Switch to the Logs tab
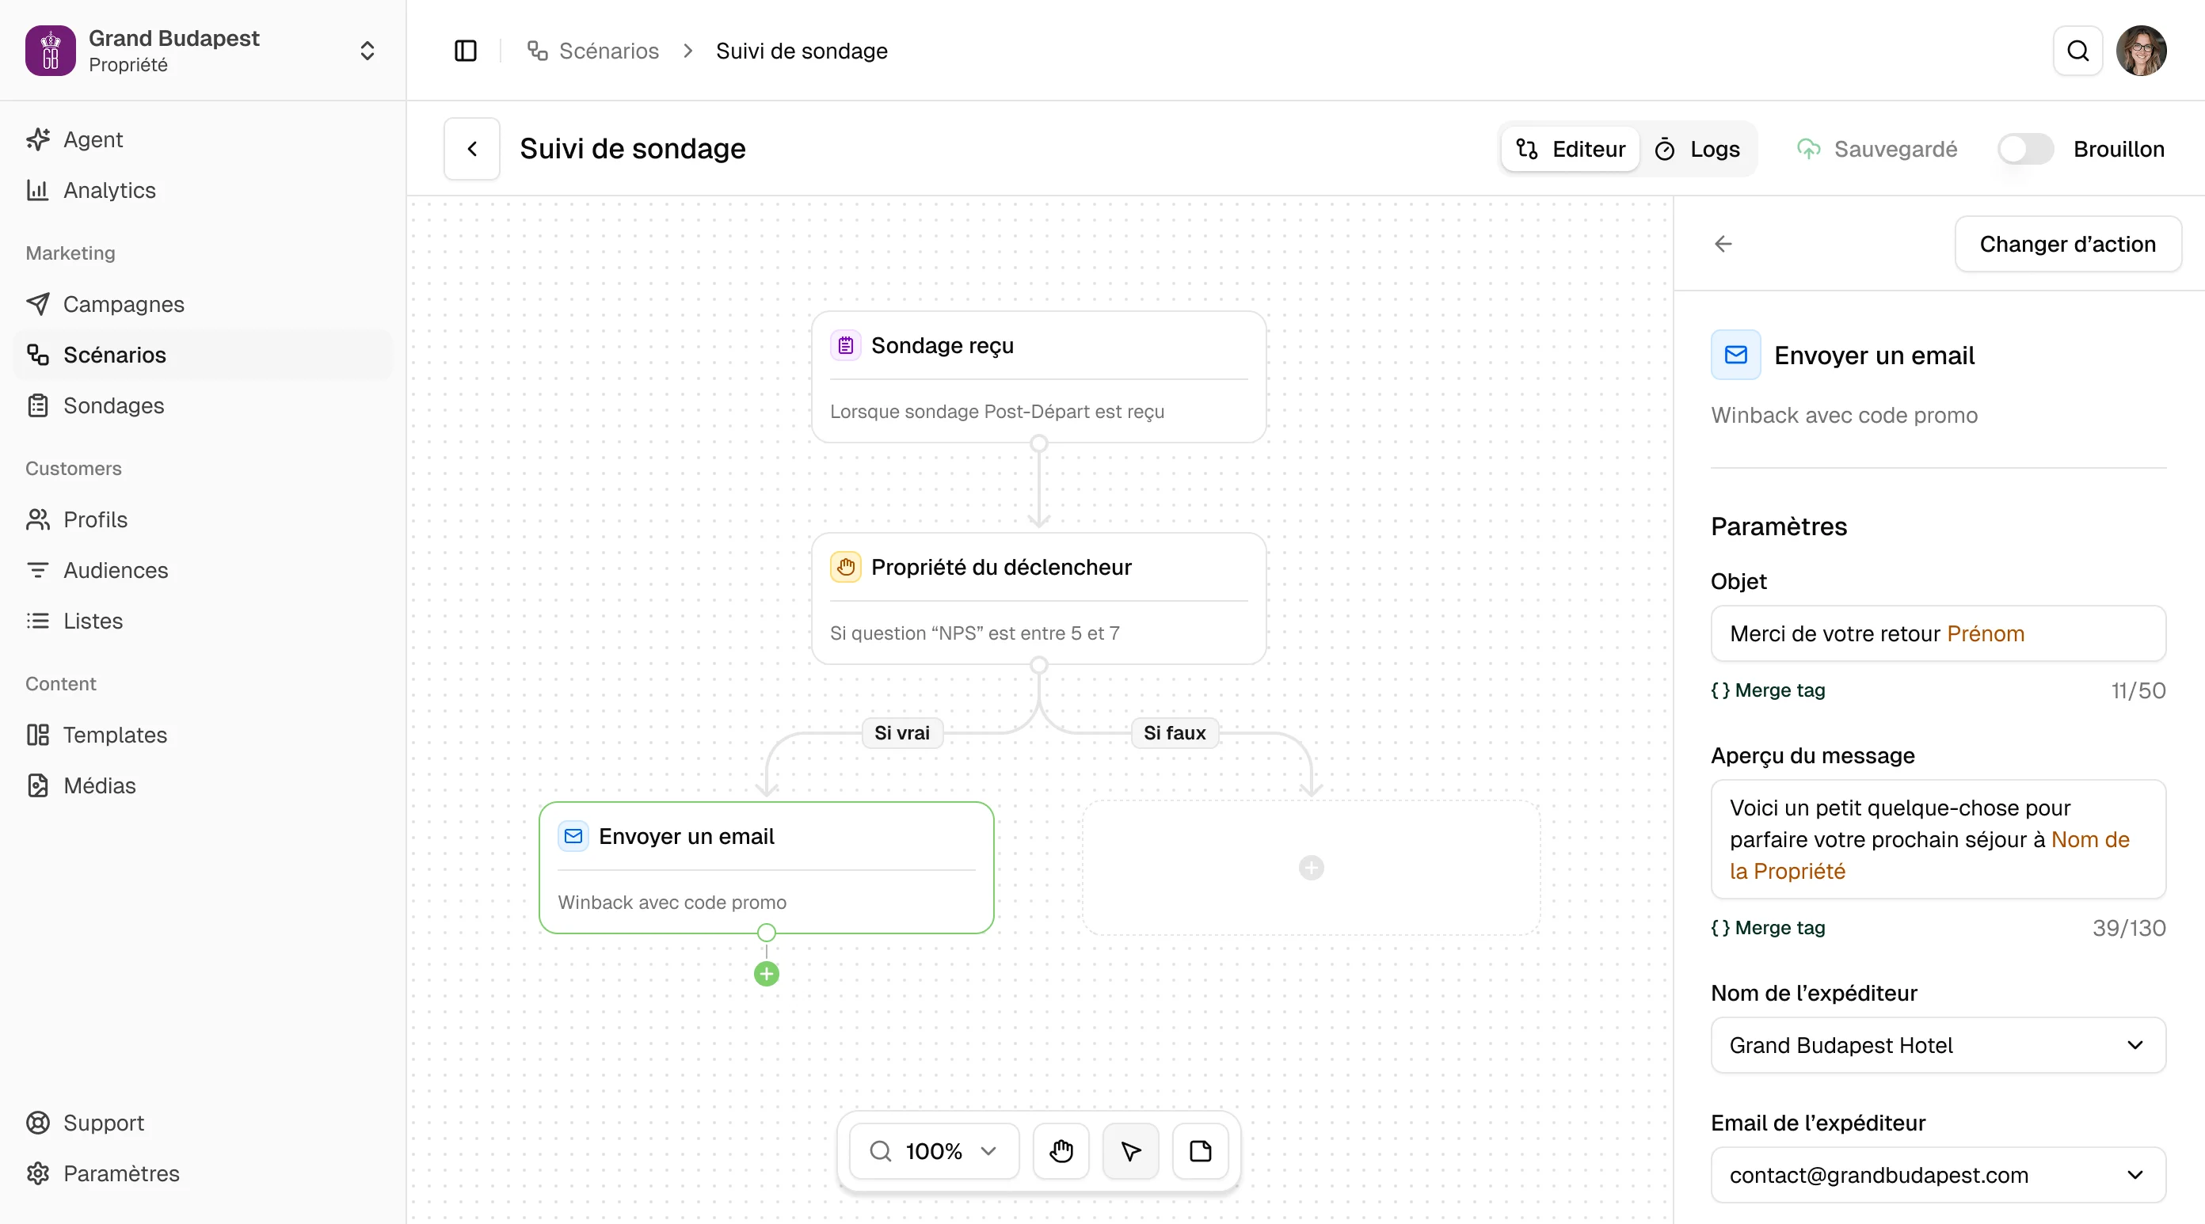This screenshot has width=2205, height=1224. [1698, 149]
